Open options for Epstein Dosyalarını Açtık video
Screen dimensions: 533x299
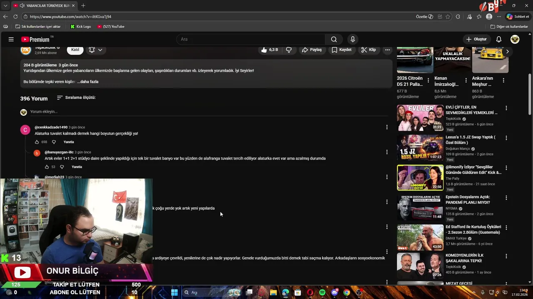click(506, 198)
